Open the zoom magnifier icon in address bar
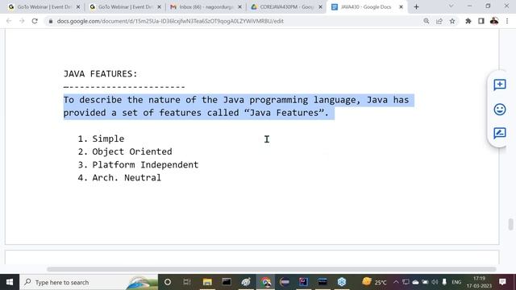516x290 pixels. click(427, 21)
